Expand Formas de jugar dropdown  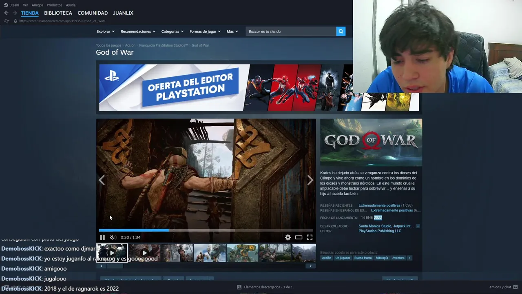(205, 31)
